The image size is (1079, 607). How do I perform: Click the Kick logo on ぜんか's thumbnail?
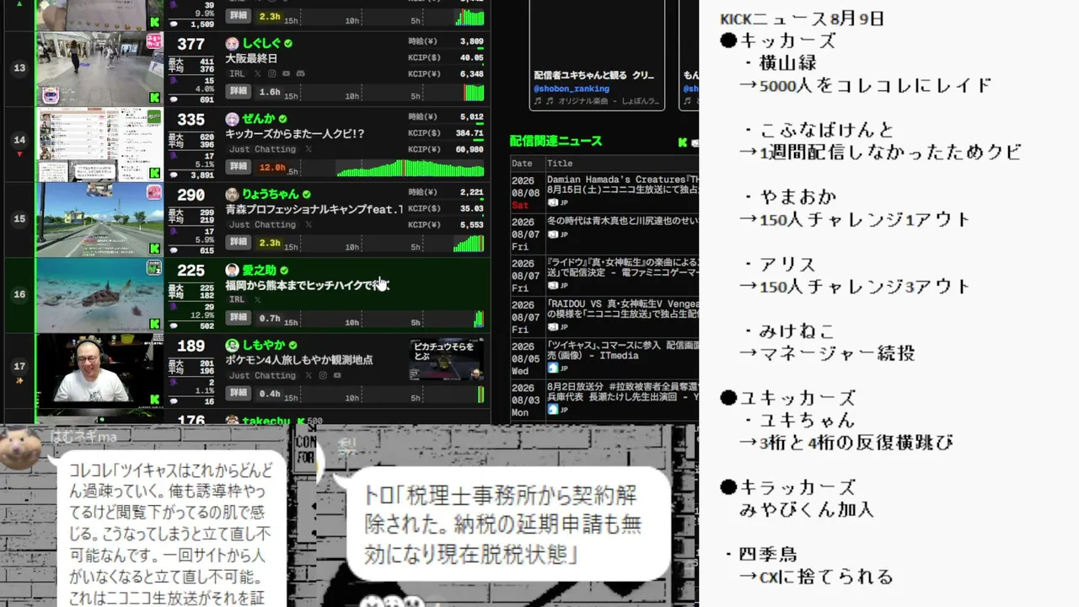154,173
